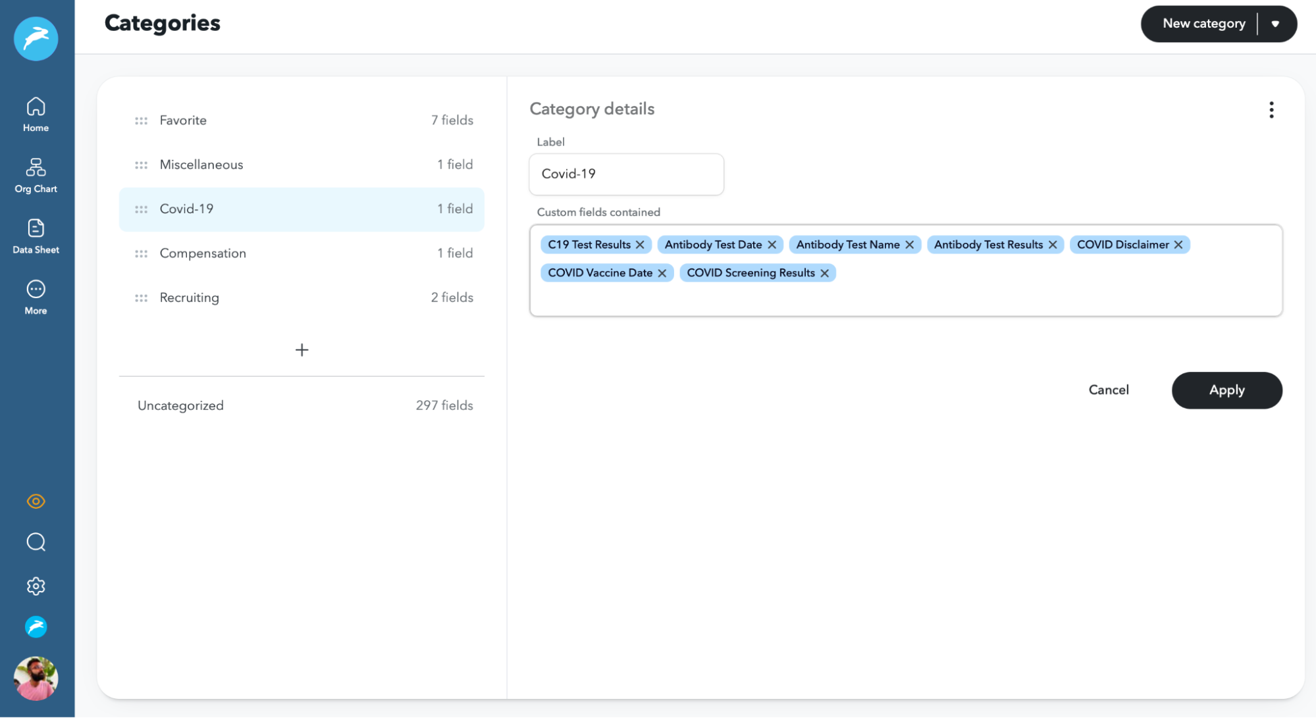
Task: Click the company logo at sidebar top
Action: coord(36,38)
